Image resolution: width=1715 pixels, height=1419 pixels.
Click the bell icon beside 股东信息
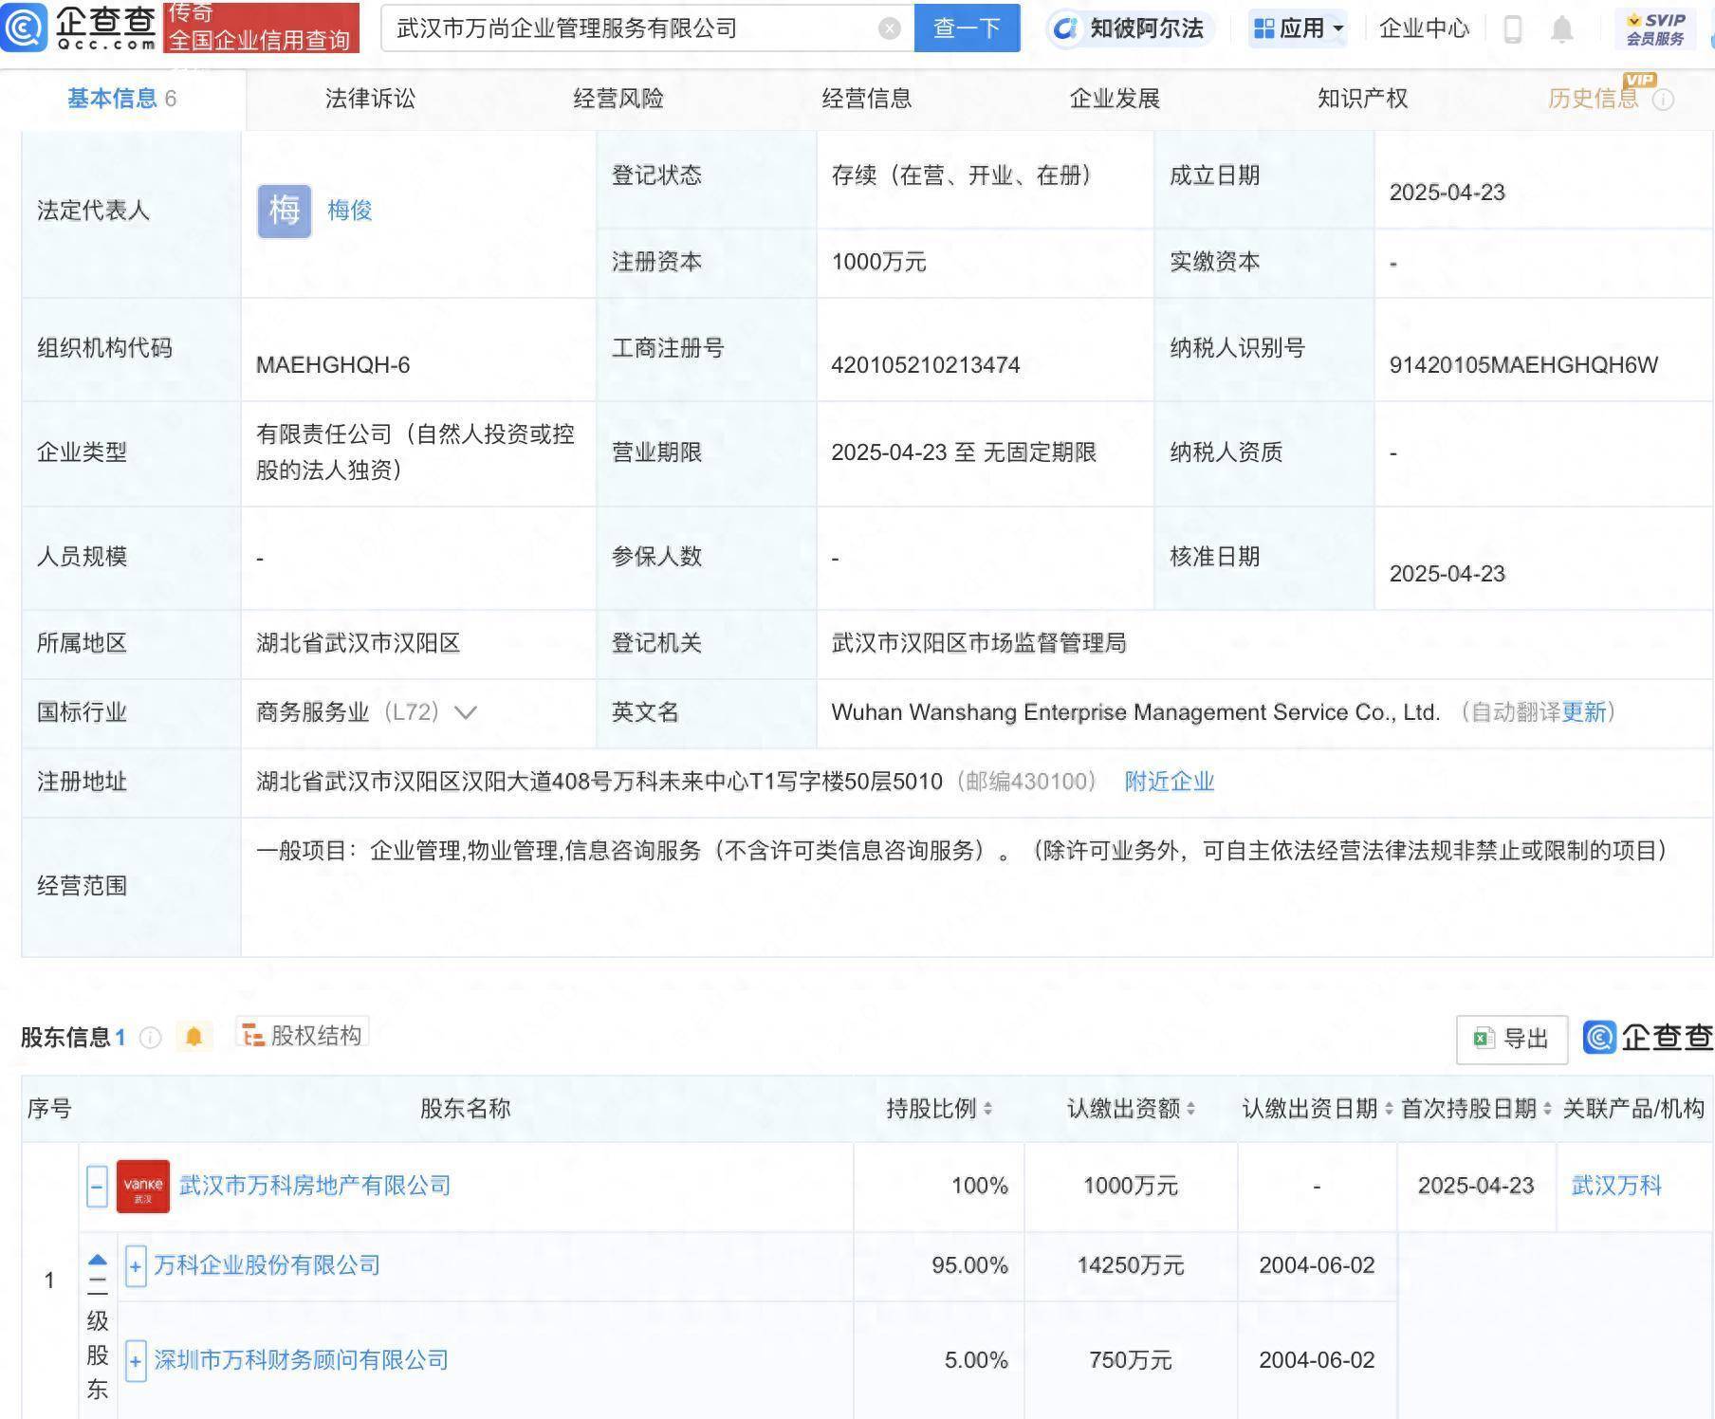point(195,1037)
